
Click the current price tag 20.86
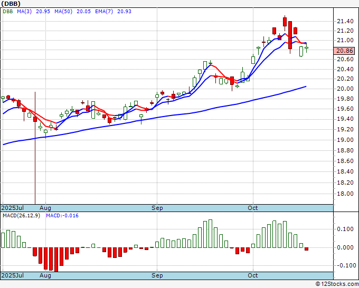click(x=344, y=51)
